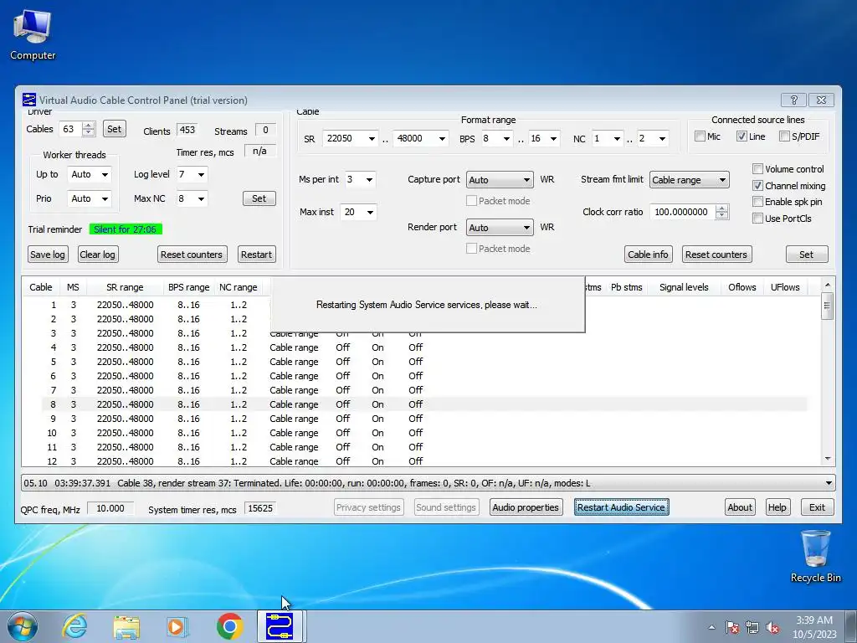Enable the S/PDIF source line checkbox
The height and width of the screenshot is (643, 857).
click(x=784, y=136)
